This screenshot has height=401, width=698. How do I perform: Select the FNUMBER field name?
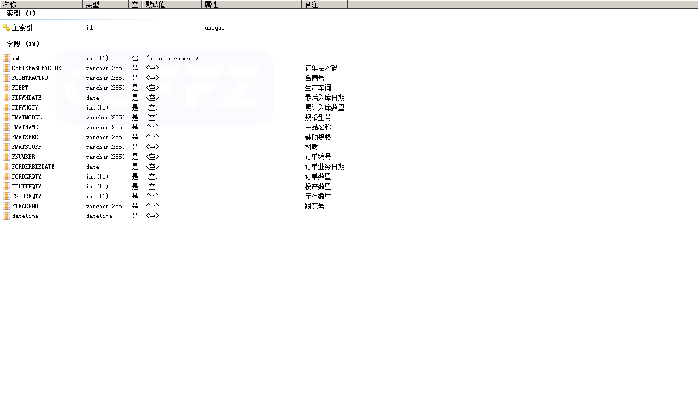tap(24, 157)
